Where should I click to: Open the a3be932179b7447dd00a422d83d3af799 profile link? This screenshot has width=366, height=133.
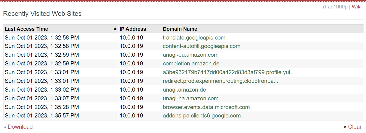click(229, 72)
